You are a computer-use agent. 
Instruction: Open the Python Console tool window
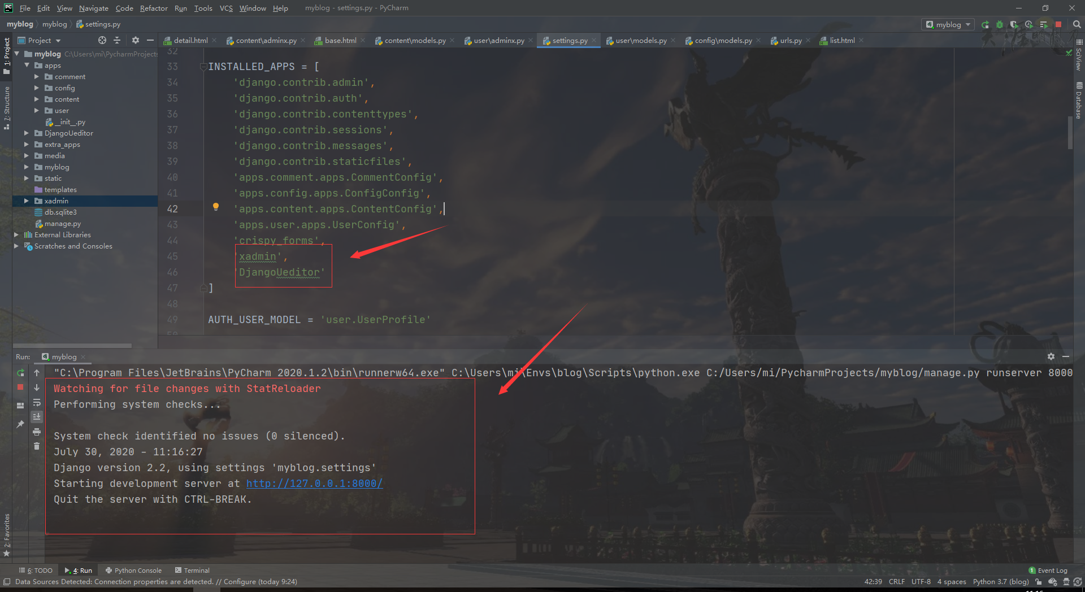pyautogui.click(x=133, y=571)
